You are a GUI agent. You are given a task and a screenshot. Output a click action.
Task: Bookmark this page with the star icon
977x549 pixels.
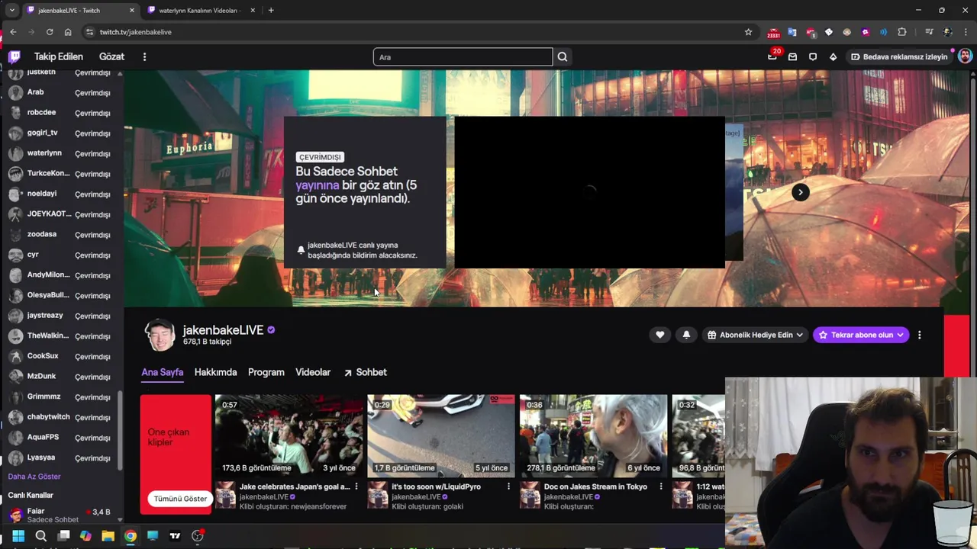point(748,32)
